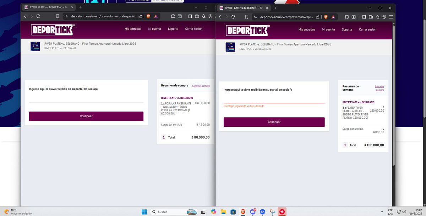The height and width of the screenshot is (216, 426).
Task: Open the Brave browser taskbar icon
Action: 243,212
